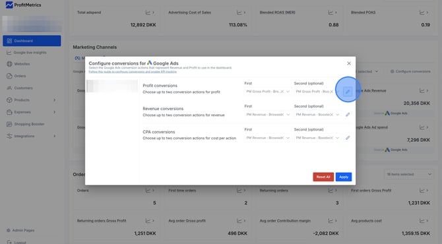Open First time orders chart icon
The width and height of the screenshot is (442, 244).
(239, 191)
